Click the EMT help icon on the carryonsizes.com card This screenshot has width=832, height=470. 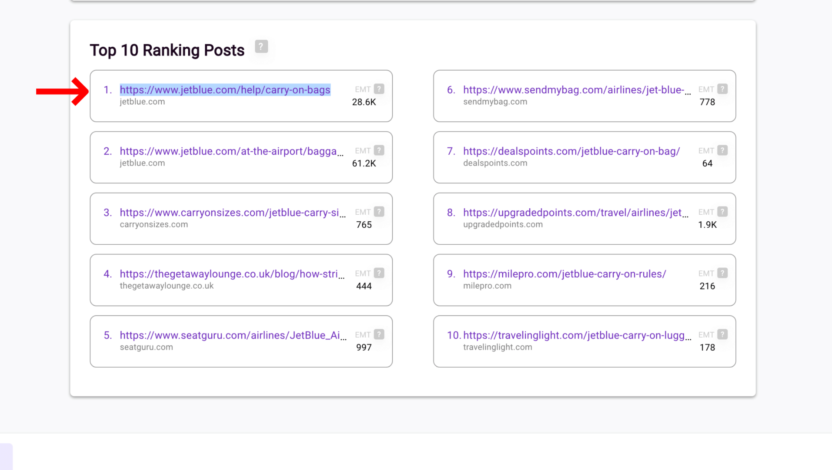tap(379, 211)
